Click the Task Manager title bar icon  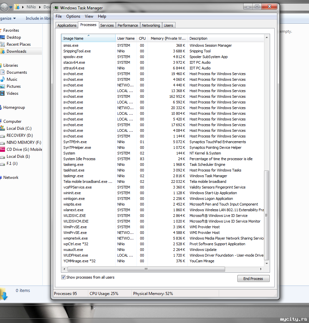(56, 8)
